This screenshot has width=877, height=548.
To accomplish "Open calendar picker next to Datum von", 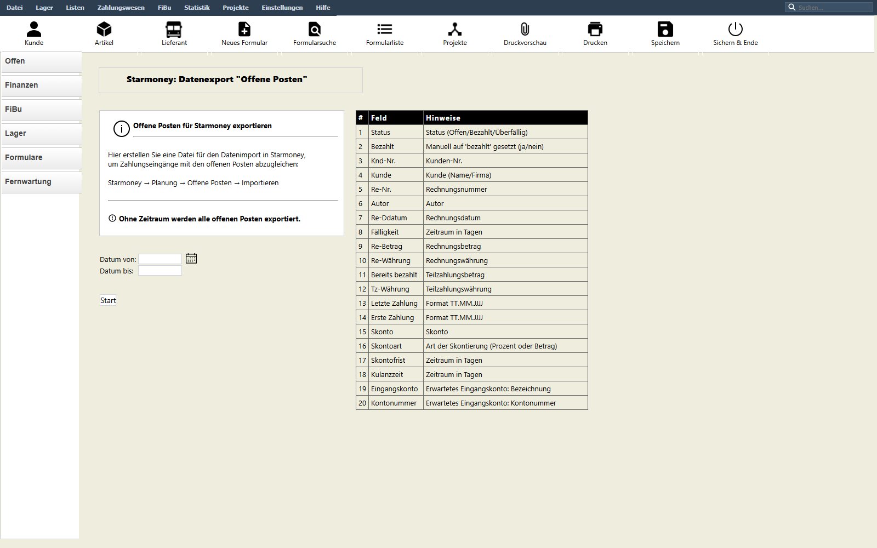I will click(x=191, y=259).
